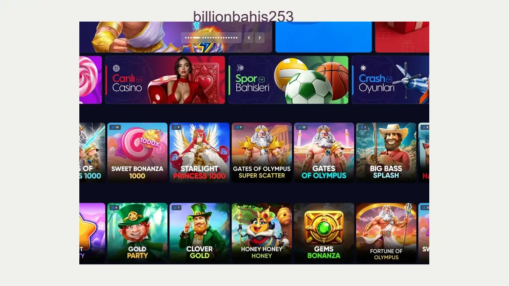509x286 pixels.
Task: Click the arrow icon beside Crash
Action: click(389, 79)
